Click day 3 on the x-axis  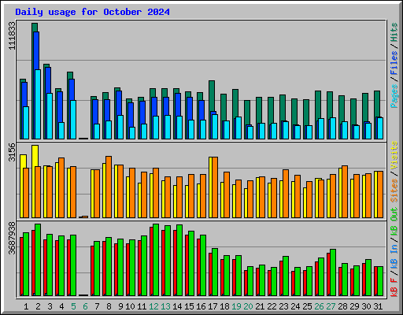tap(50, 306)
